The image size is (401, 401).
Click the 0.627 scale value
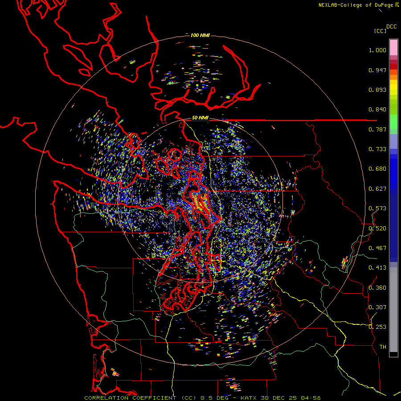click(x=377, y=189)
